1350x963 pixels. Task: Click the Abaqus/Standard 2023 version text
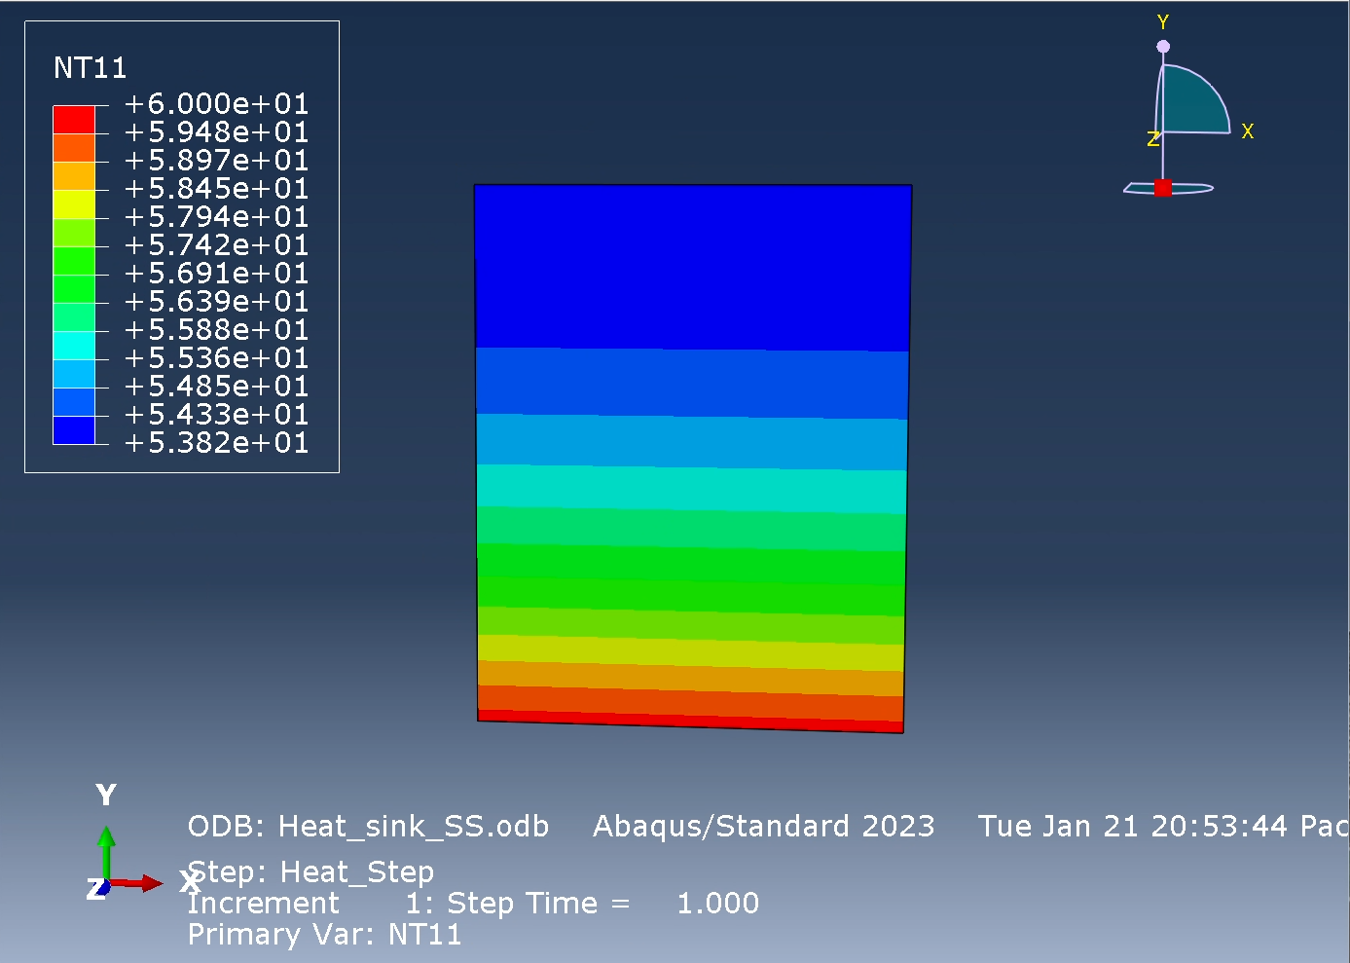pos(763,826)
